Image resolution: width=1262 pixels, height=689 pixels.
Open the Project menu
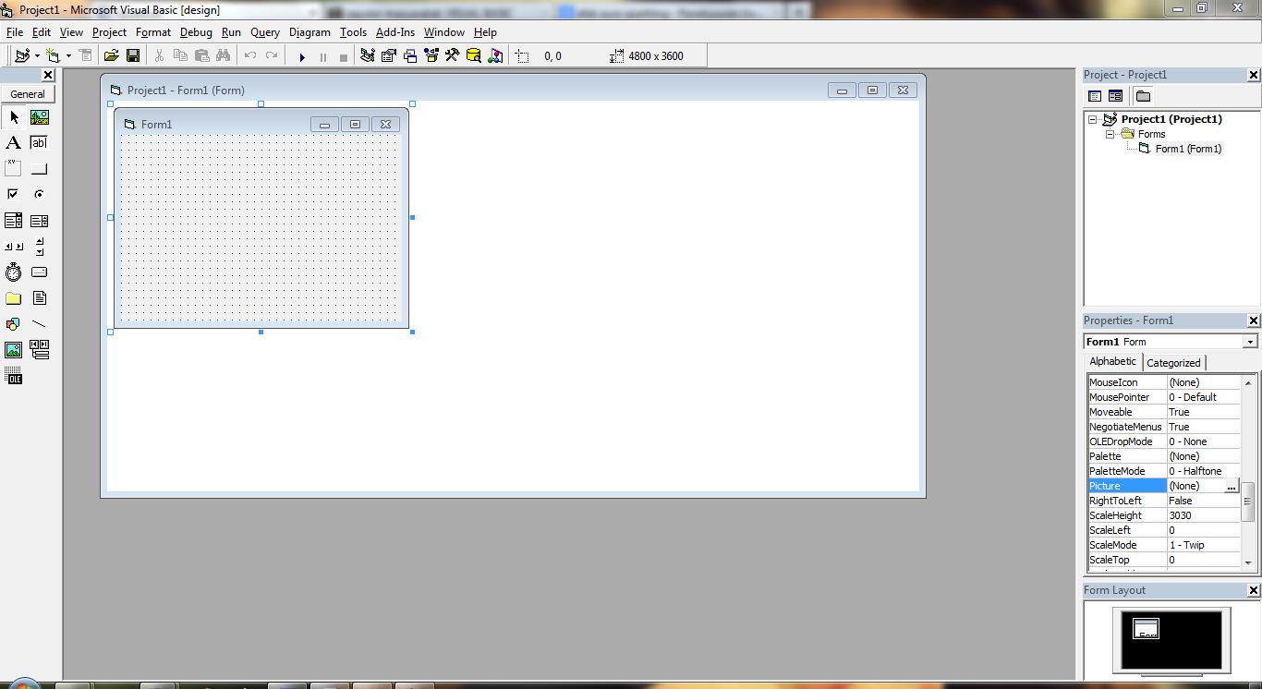pyautogui.click(x=109, y=32)
